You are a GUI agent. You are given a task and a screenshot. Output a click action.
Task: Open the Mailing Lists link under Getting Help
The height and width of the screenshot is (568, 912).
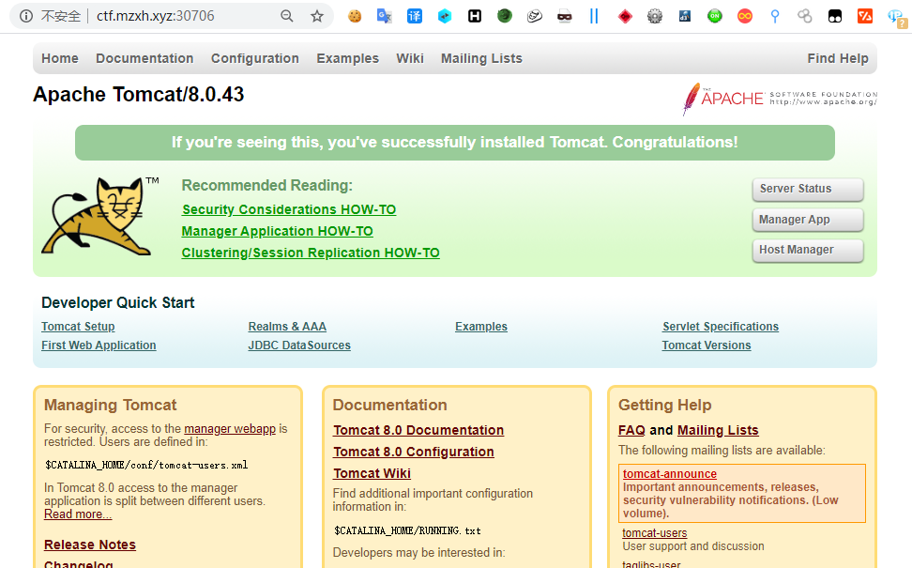coord(719,430)
